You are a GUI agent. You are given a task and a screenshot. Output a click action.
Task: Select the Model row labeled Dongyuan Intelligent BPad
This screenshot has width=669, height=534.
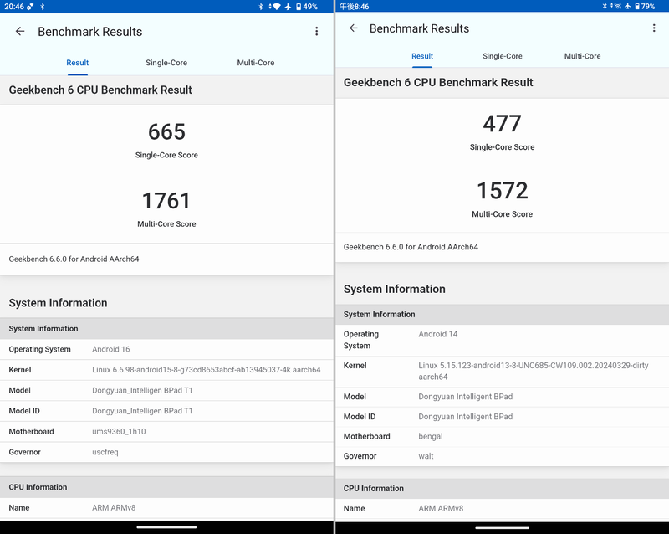[x=502, y=396]
